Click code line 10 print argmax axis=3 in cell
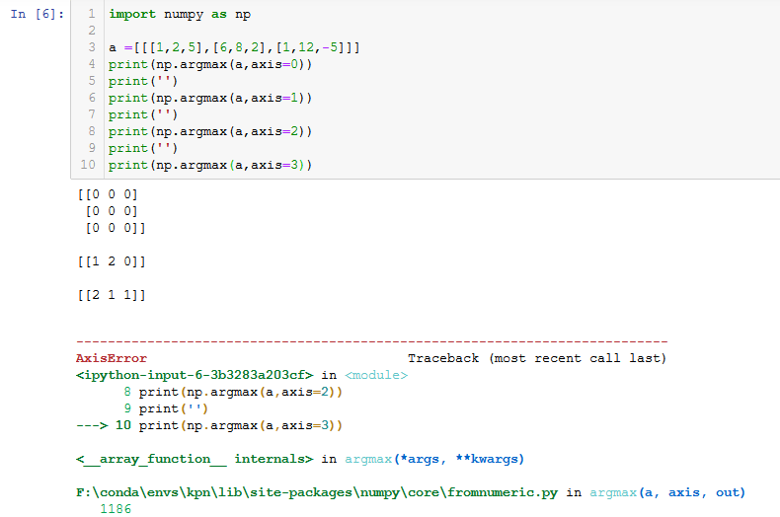Viewport: 780px width, 517px height. 210,165
